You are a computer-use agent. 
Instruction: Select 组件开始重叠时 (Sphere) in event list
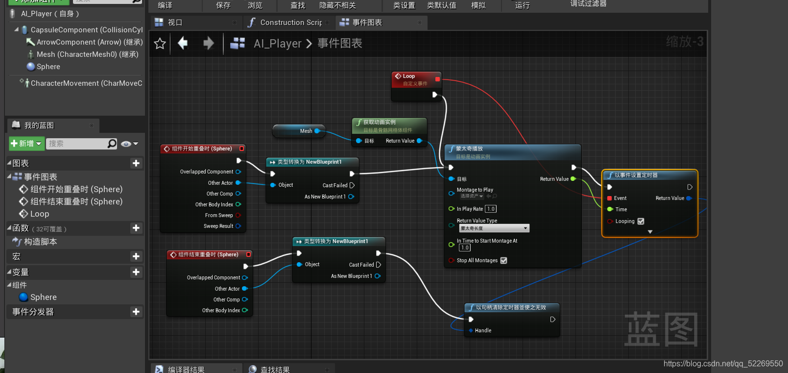[x=76, y=189]
